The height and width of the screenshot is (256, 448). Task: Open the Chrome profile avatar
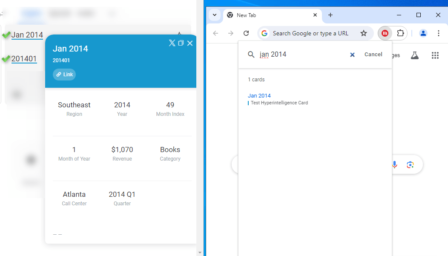click(x=423, y=33)
